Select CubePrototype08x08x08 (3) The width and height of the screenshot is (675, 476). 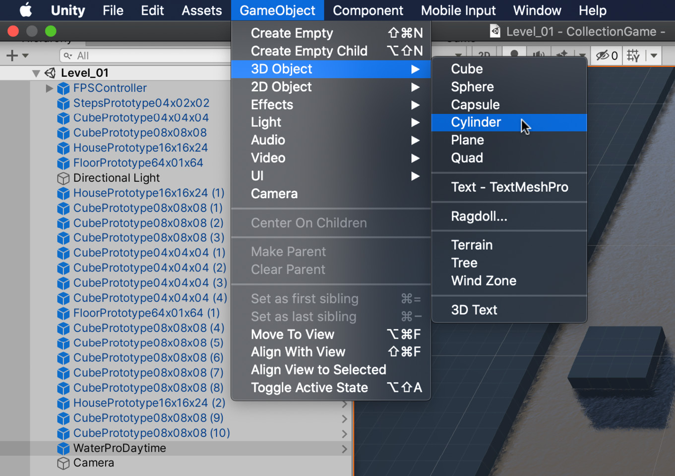[x=148, y=238]
